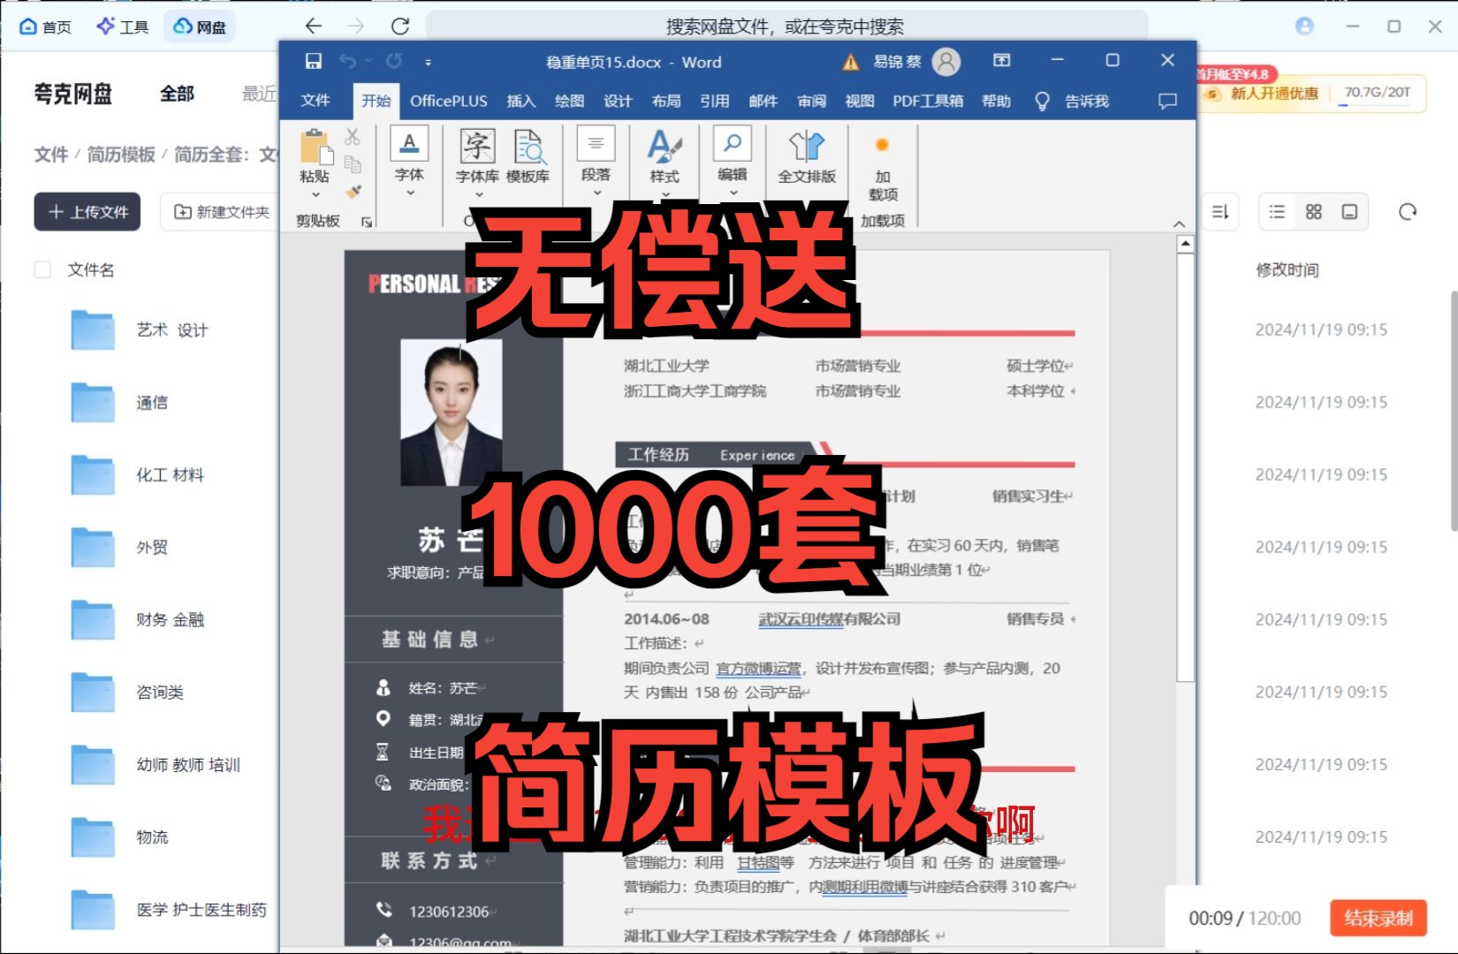Open the 审阅 Review tab
The height and width of the screenshot is (954, 1458).
tap(811, 101)
